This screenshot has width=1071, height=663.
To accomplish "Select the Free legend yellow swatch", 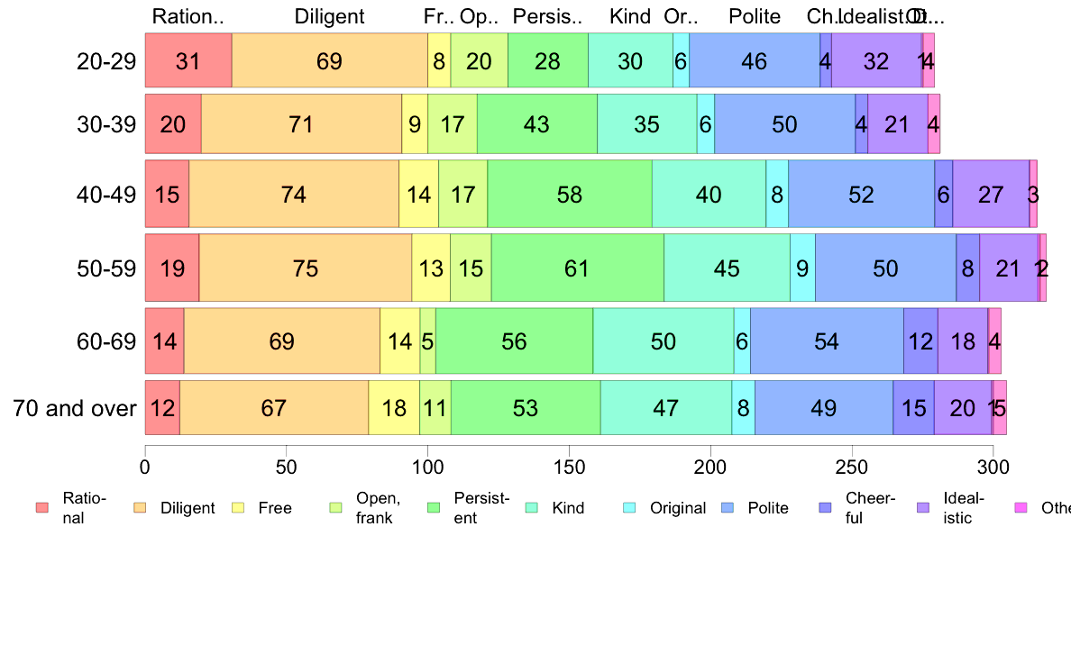I will point(238,507).
